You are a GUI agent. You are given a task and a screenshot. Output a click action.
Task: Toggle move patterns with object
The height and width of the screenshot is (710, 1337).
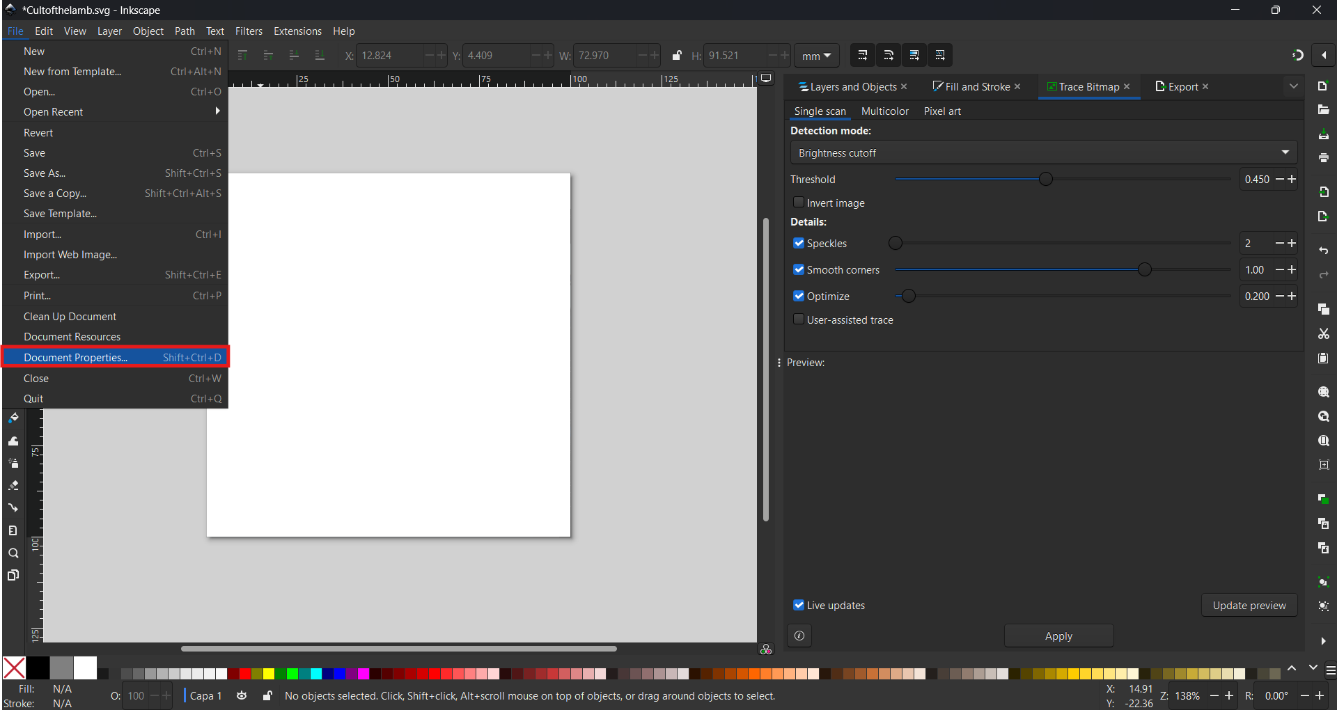(x=940, y=55)
